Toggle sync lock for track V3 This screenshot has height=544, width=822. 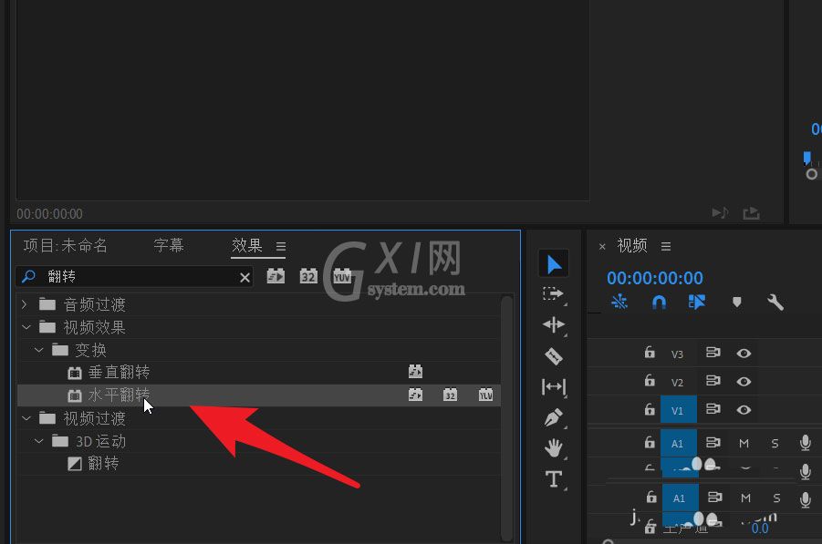pos(713,353)
